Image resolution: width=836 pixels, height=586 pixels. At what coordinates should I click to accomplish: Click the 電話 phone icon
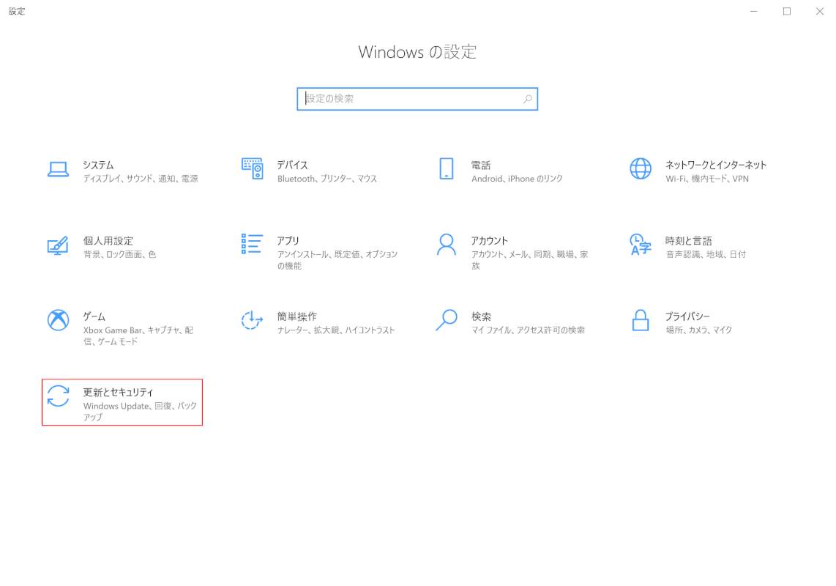pyautogui.click(x=446, y=168)
